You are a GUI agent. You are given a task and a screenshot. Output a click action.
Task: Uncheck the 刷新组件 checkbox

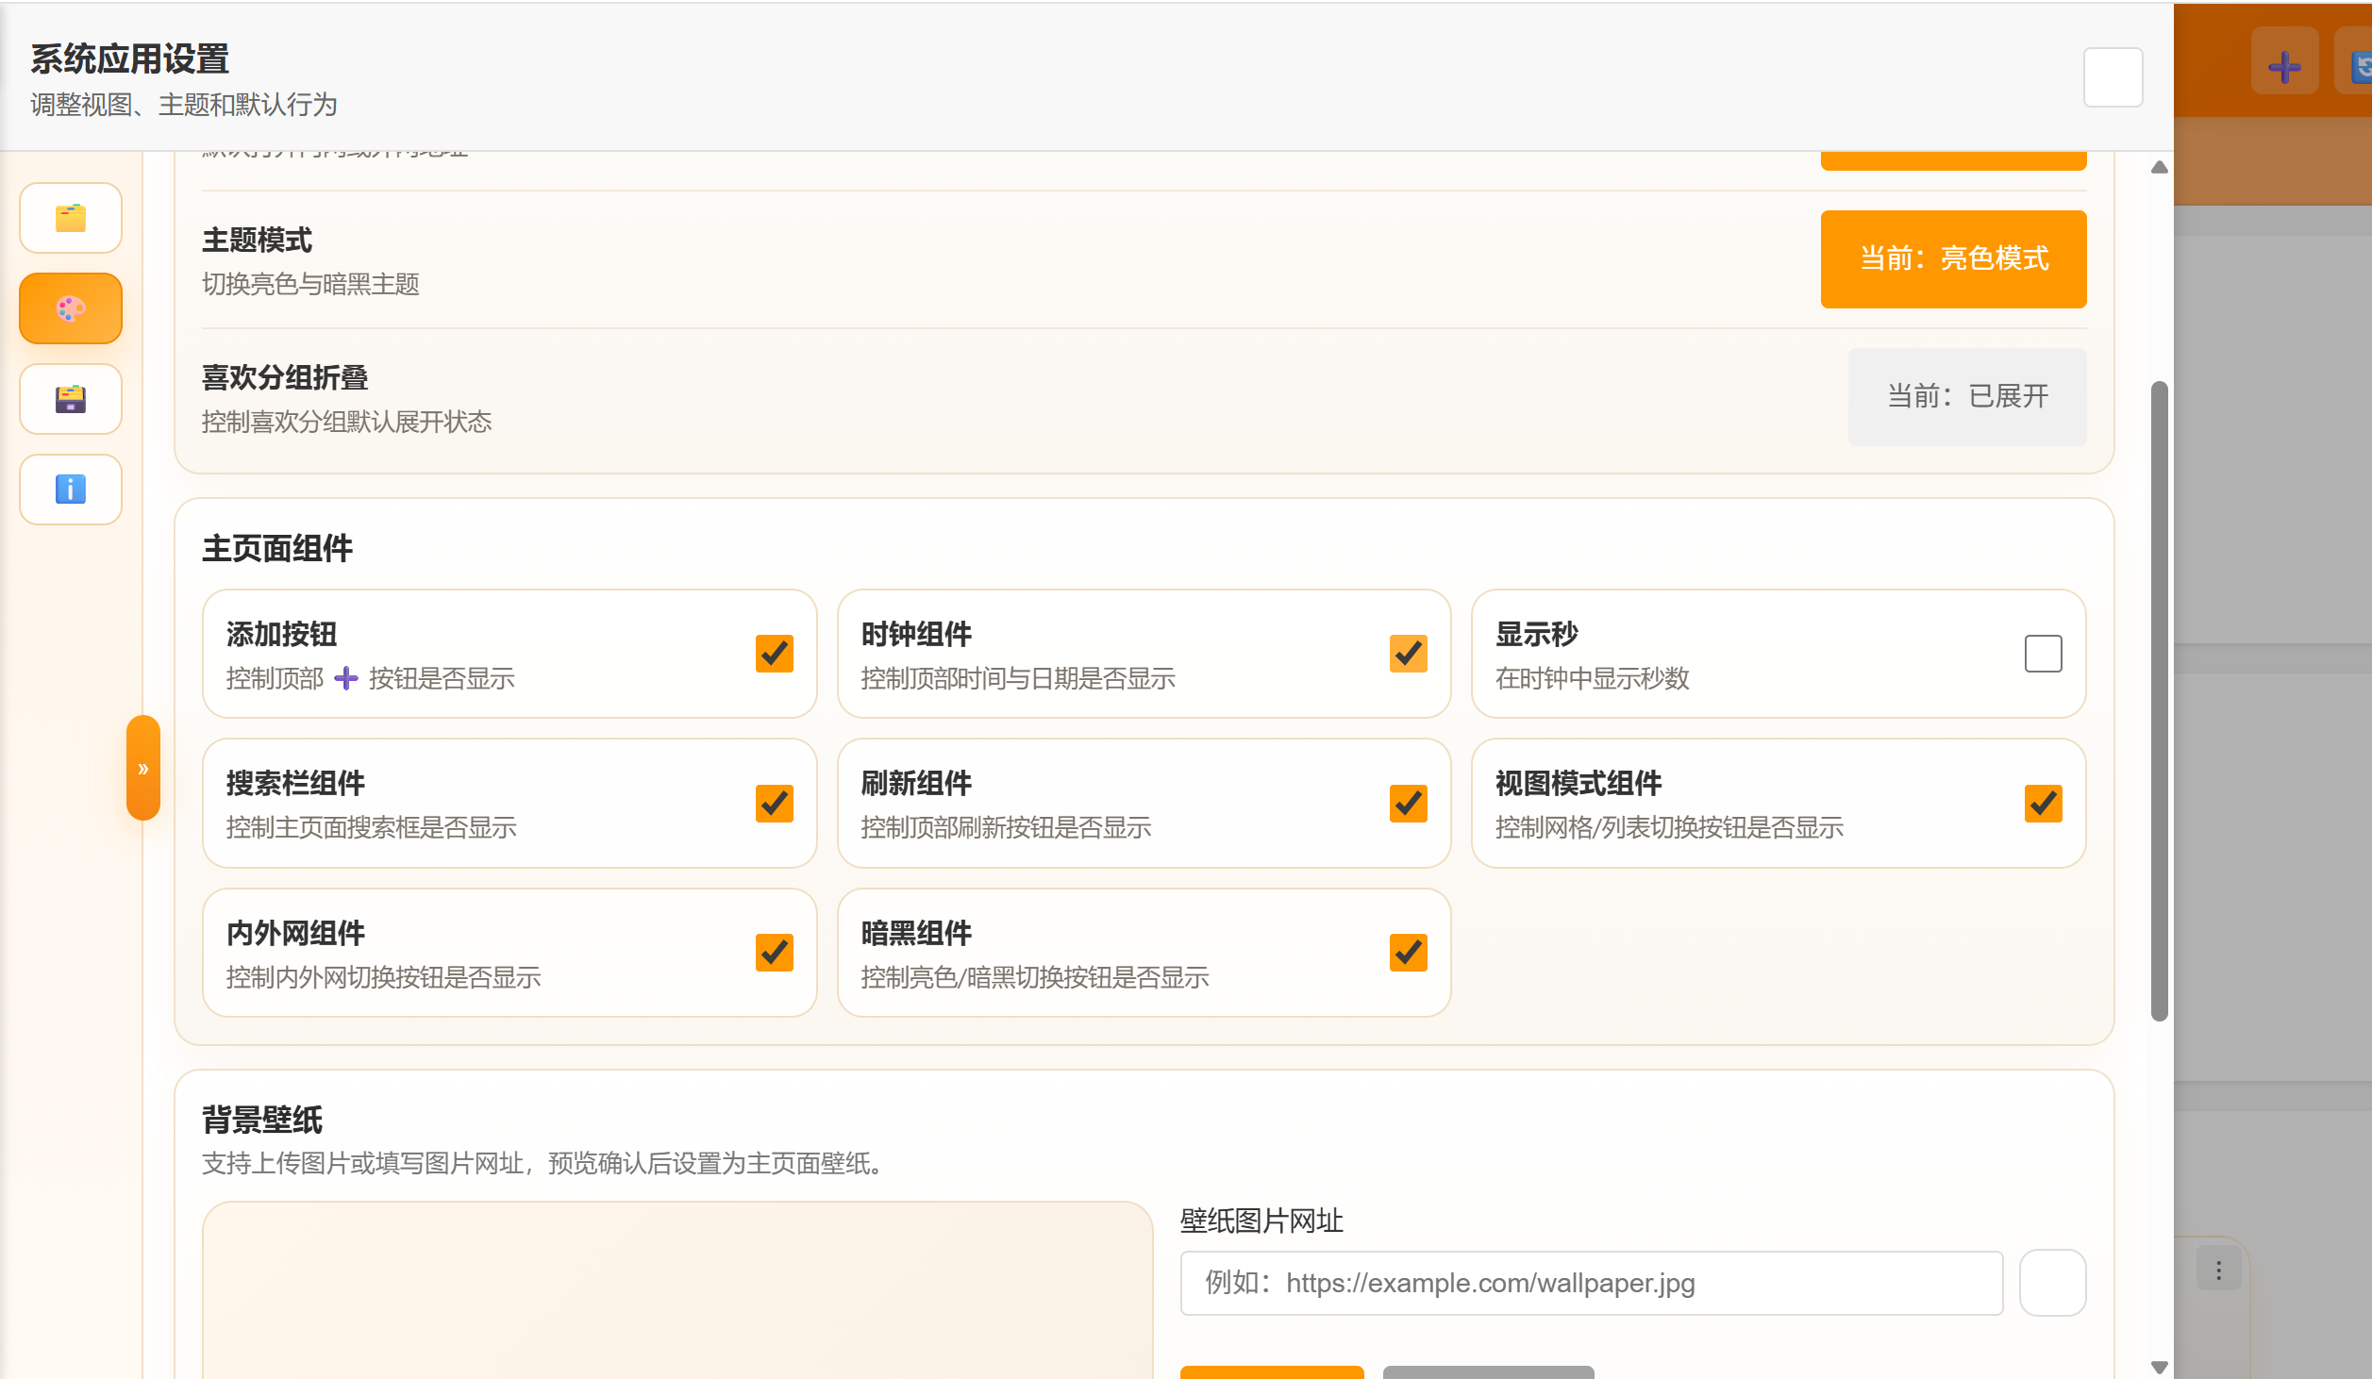[1409, 804]
